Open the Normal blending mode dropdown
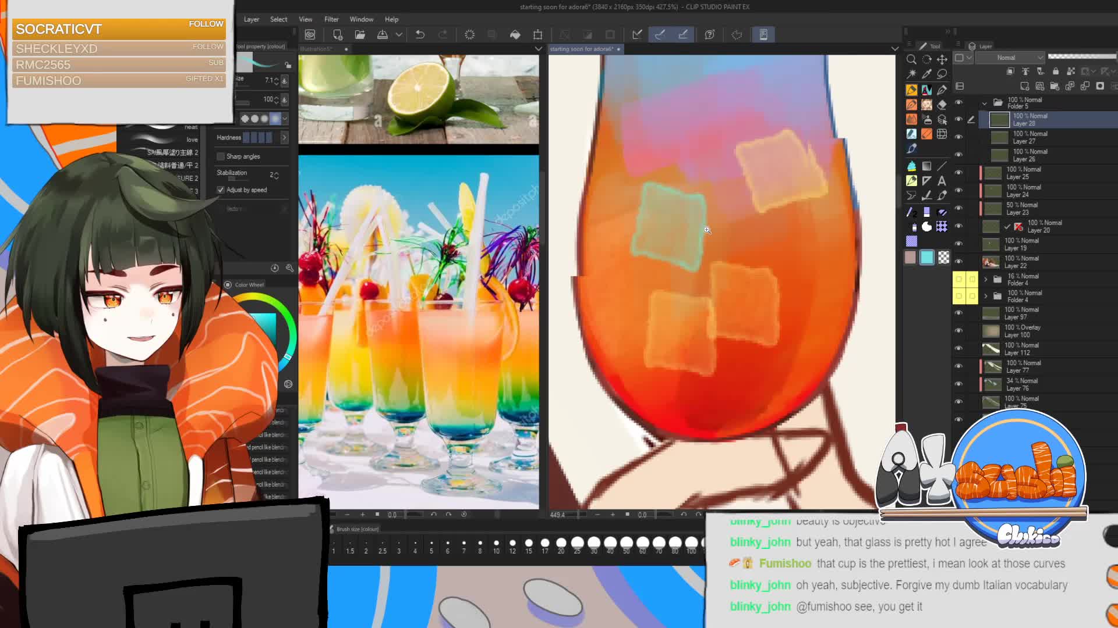Image resolution: width=1118 pixels, height=628 pixels. [1011, 58]
